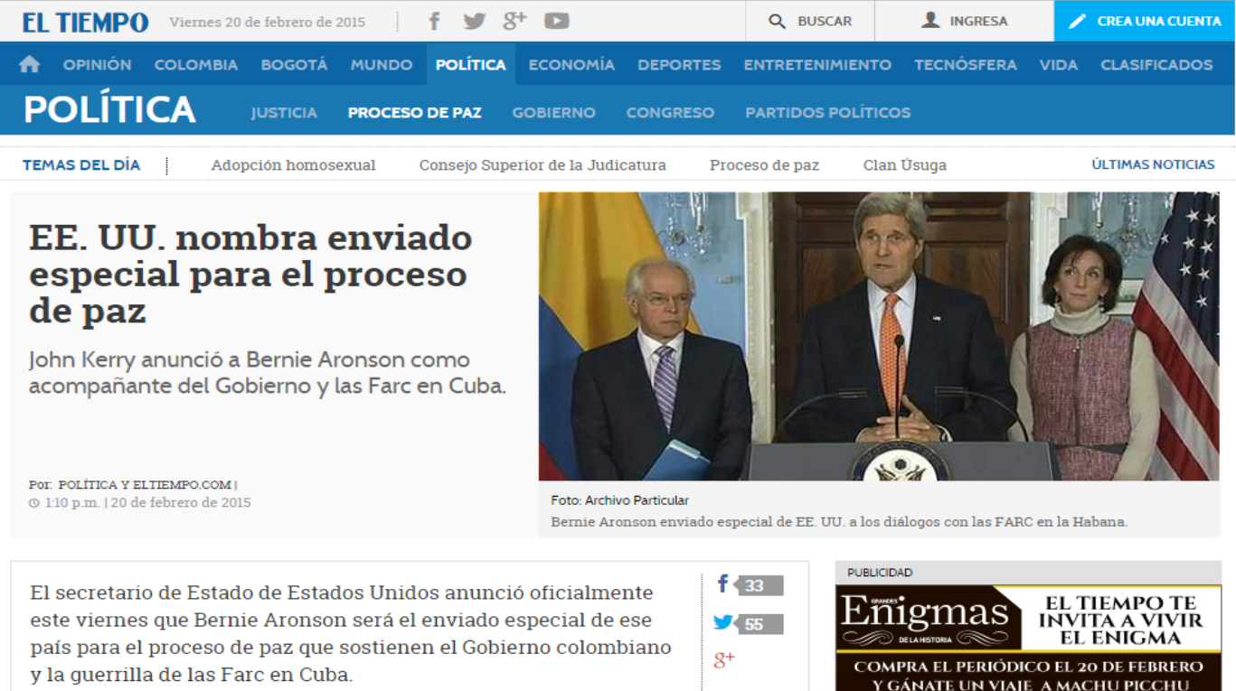
Task: Open the Twitter icon in the header
Action: (475, 21)
